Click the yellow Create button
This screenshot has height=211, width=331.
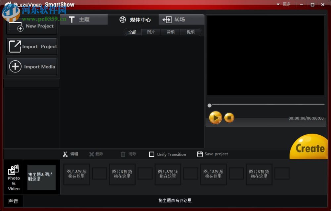(x=308, y=148)
